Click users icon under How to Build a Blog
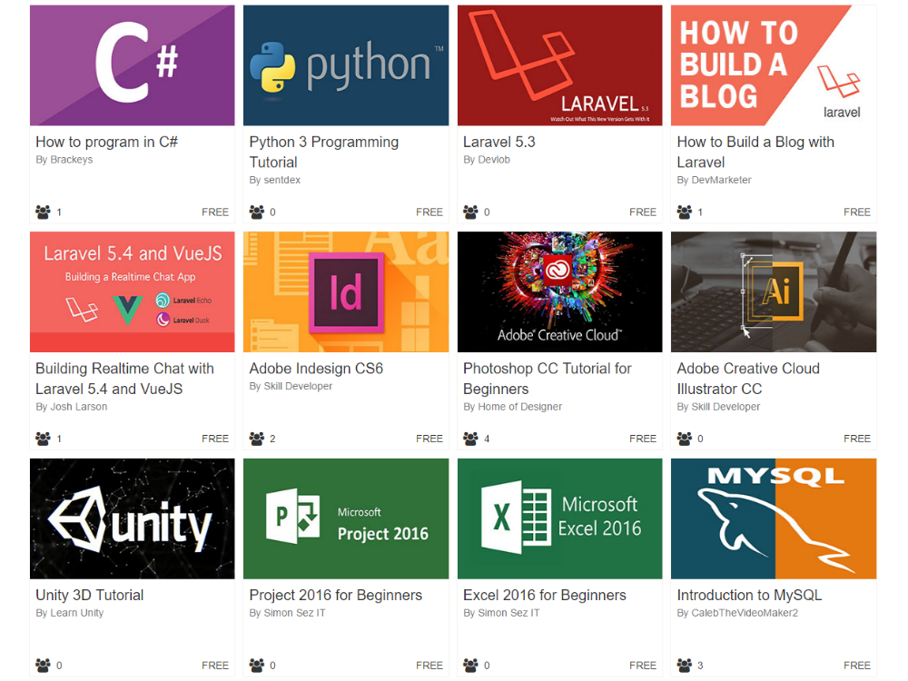Screen dimensions: 908x681 685,212
